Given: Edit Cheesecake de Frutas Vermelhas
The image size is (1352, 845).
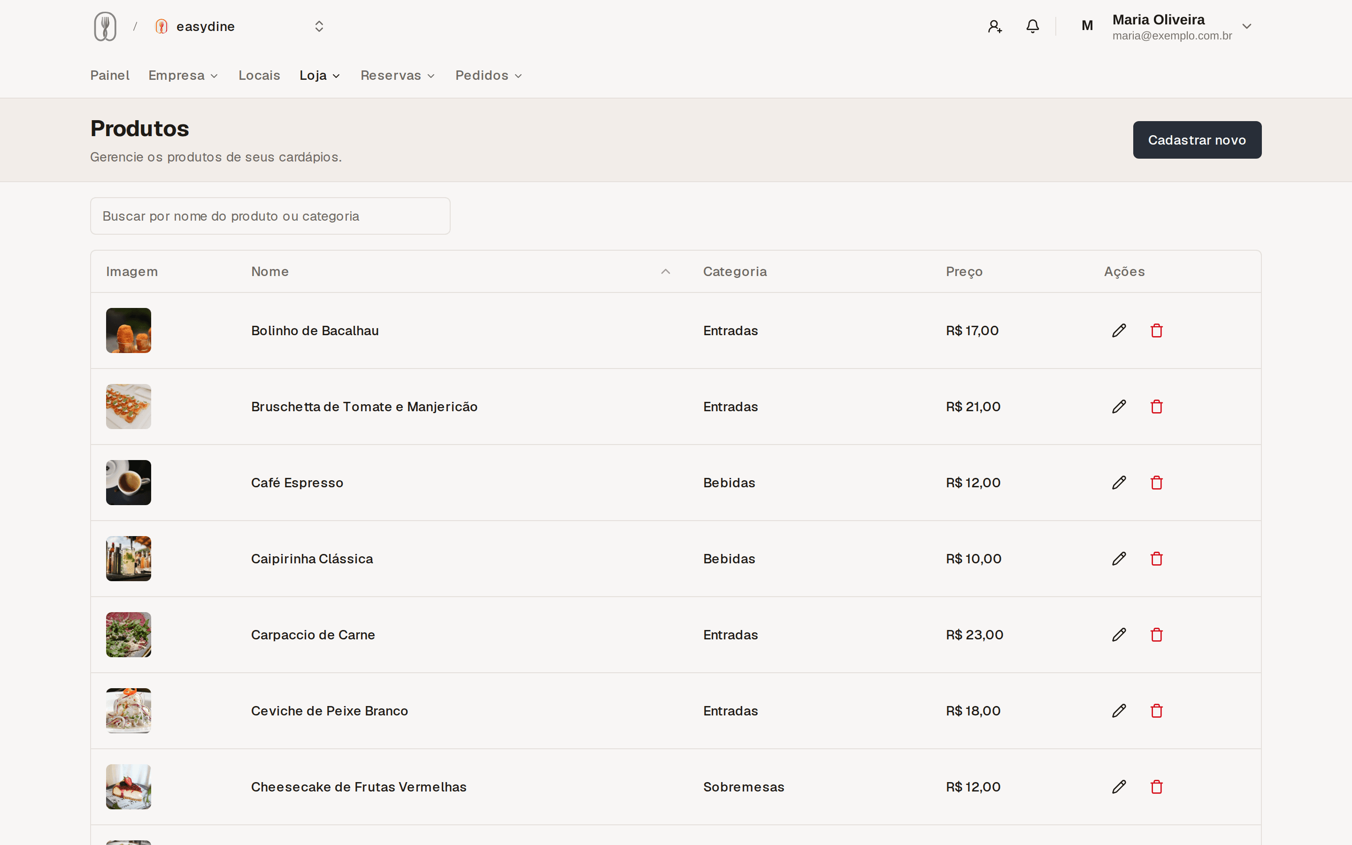Looking at the screenshot, I should coord(1119,786).
